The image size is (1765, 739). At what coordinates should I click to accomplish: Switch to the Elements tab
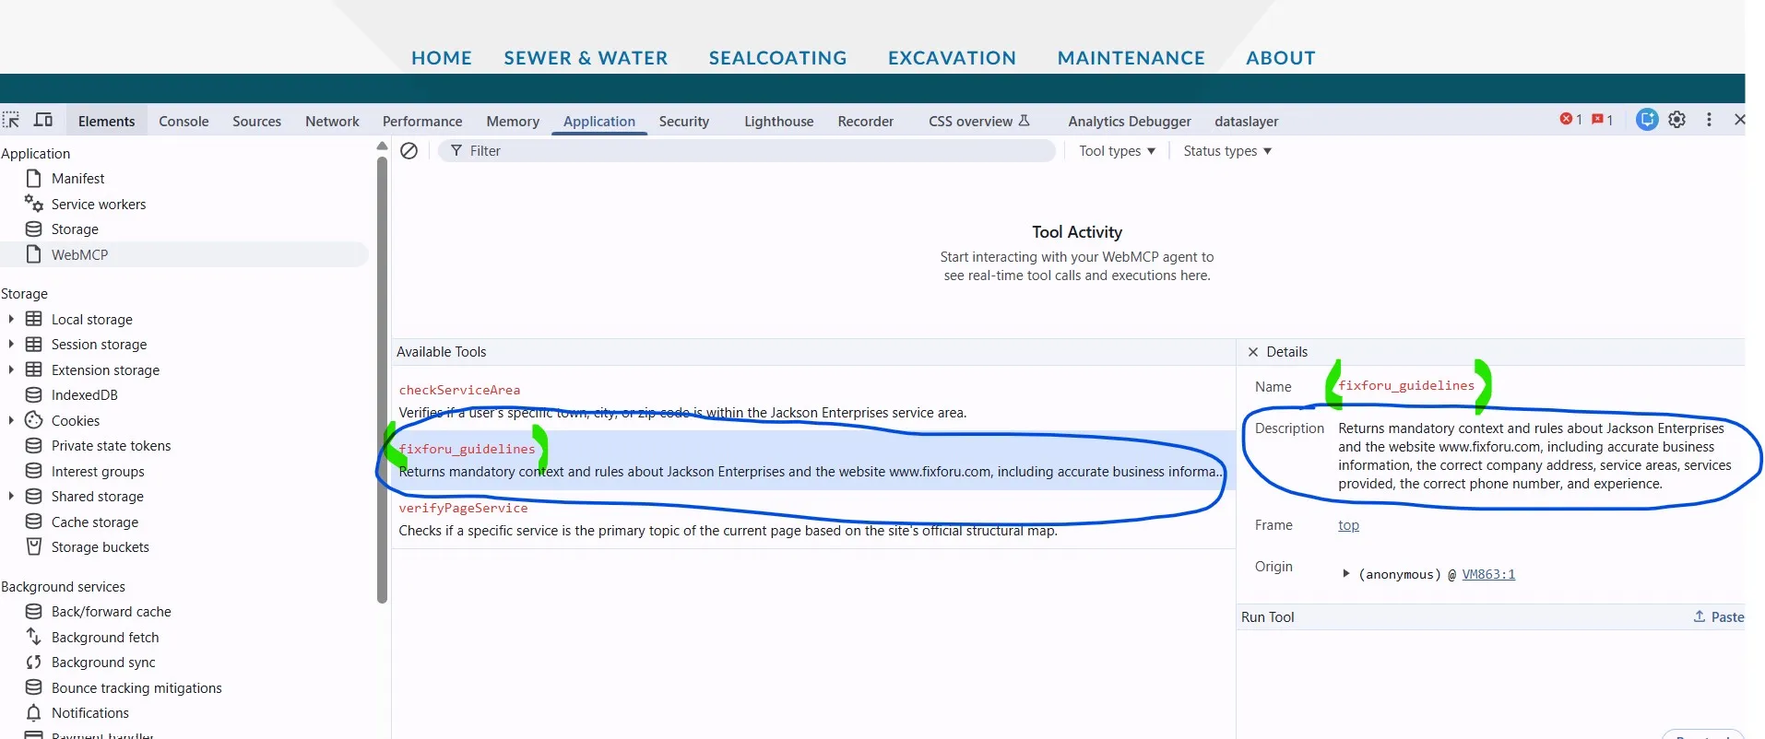106,121
